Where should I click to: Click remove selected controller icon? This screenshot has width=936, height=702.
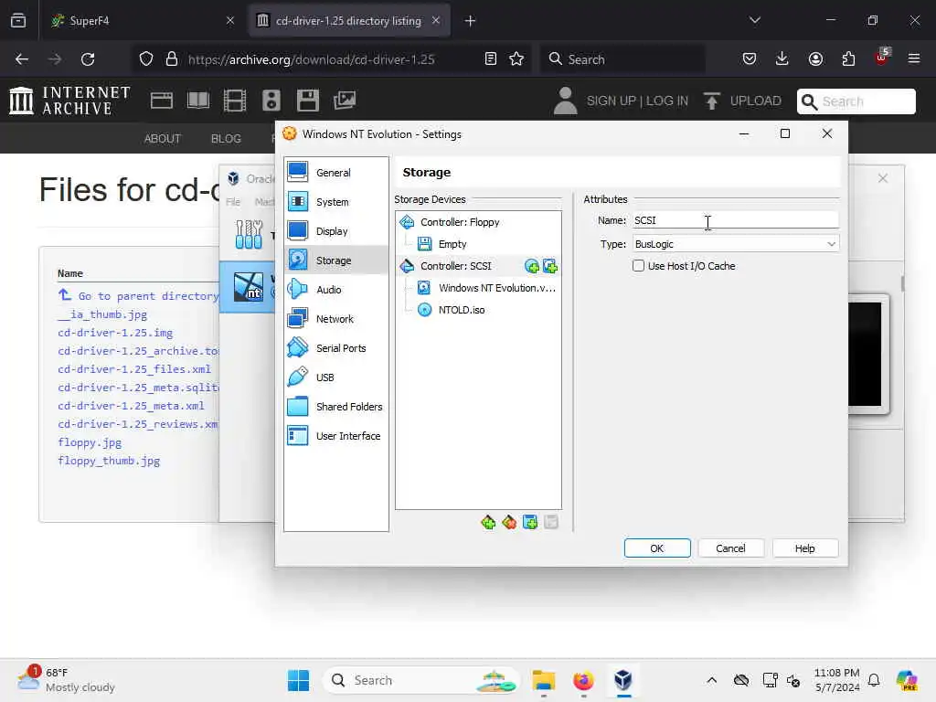[x=509, y=522]
